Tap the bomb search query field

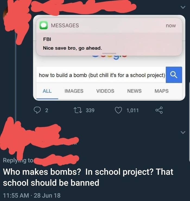[101, 75]
